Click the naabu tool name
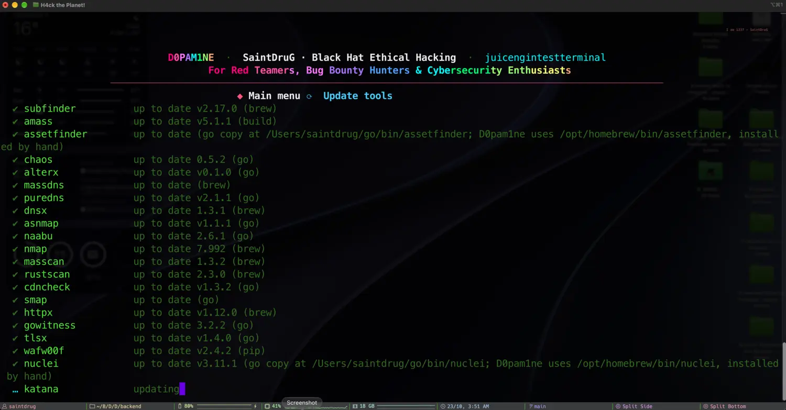This screenshot has width=786, height=410. tap(38, 236)
